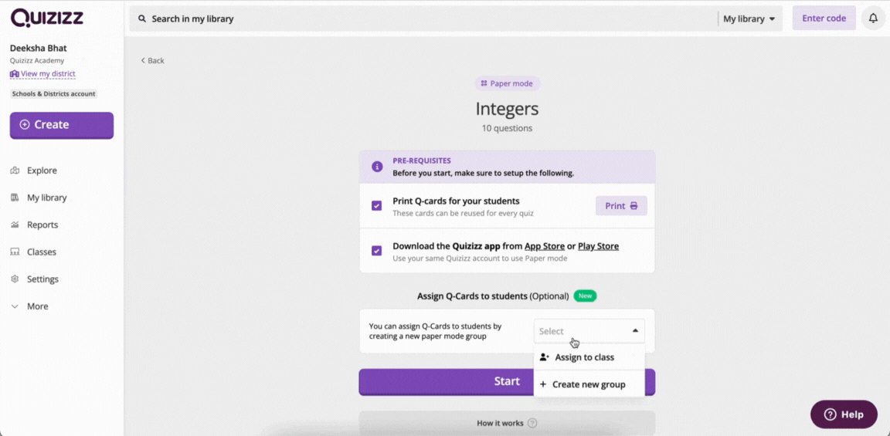Click the Help question mark icon

[x=830, y=414]
